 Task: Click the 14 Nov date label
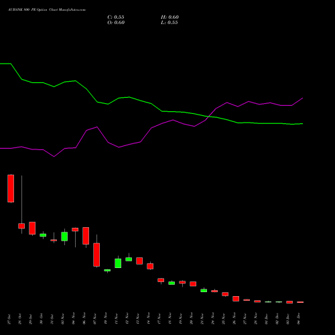pyautogui.click(x=149, y=319)
